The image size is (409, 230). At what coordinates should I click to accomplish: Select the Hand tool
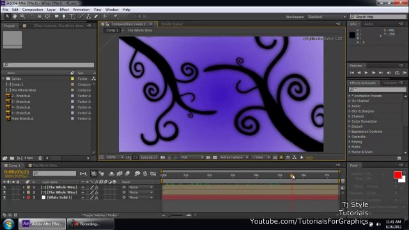click(15, 17)
